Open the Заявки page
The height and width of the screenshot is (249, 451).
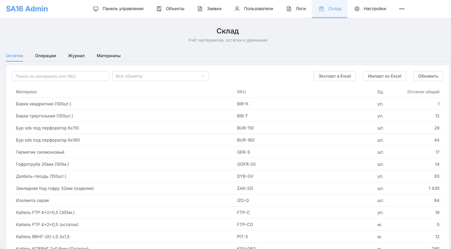(x=210, y=9)
